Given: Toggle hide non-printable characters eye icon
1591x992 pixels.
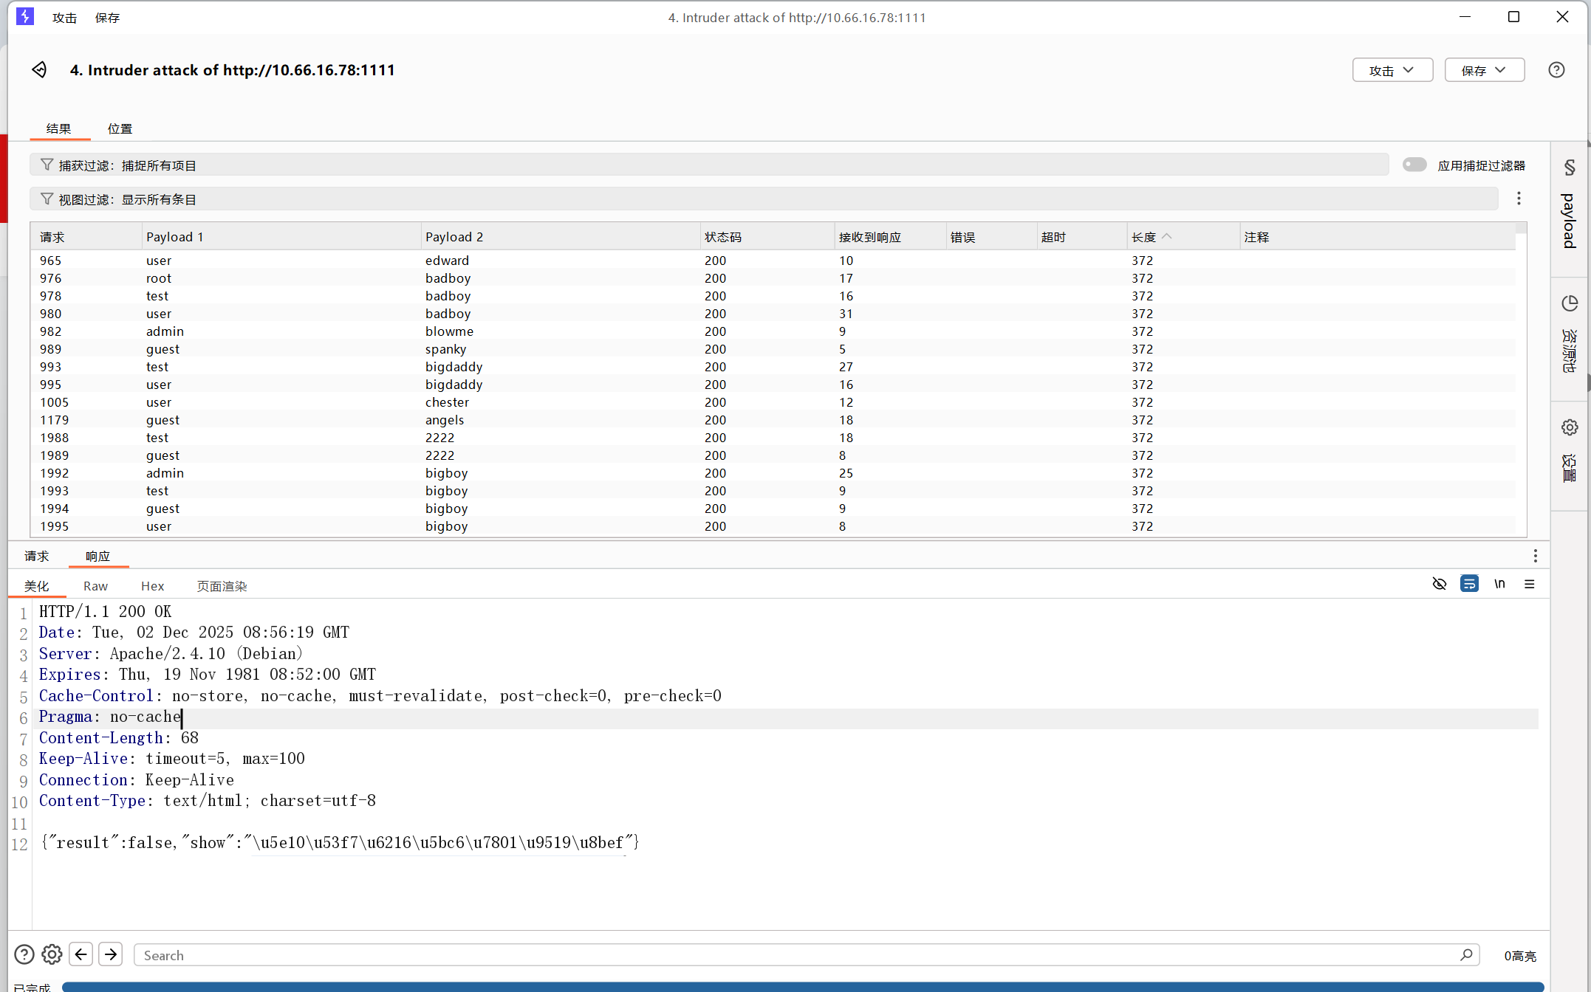Looking at the screenshot, I should point(1439,584).
